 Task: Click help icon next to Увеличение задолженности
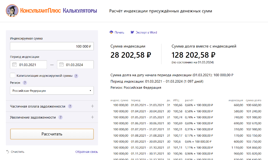point(60,117)
